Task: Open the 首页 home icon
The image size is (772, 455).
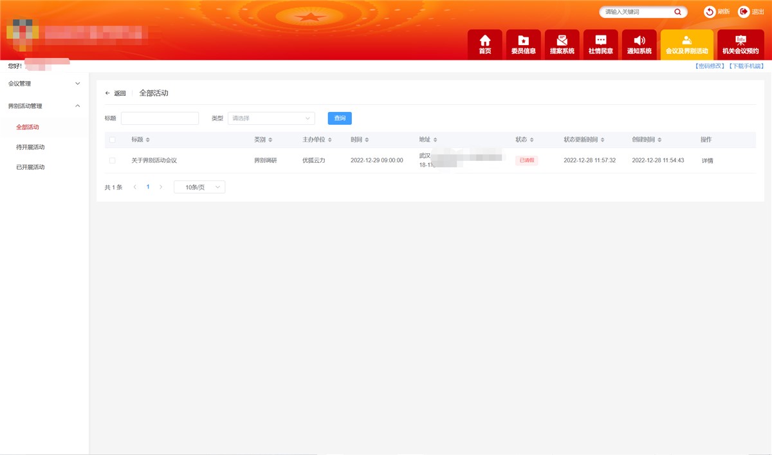Action: tap(484, 44)
